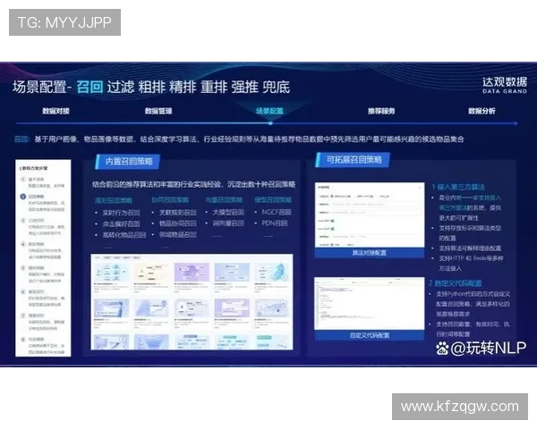Click the 可拓展召回策略 section header
Viewport: 537px width, 429px height.
[x=353, y=160]
